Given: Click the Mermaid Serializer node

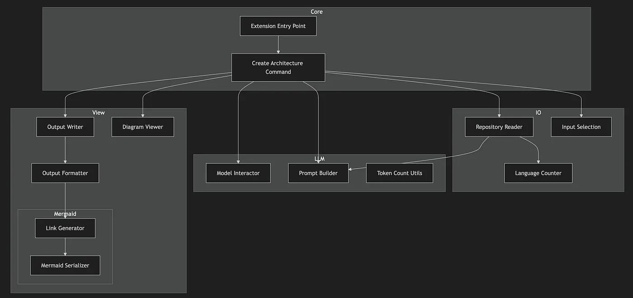Looking at the screenshot, I should [65, 266].
